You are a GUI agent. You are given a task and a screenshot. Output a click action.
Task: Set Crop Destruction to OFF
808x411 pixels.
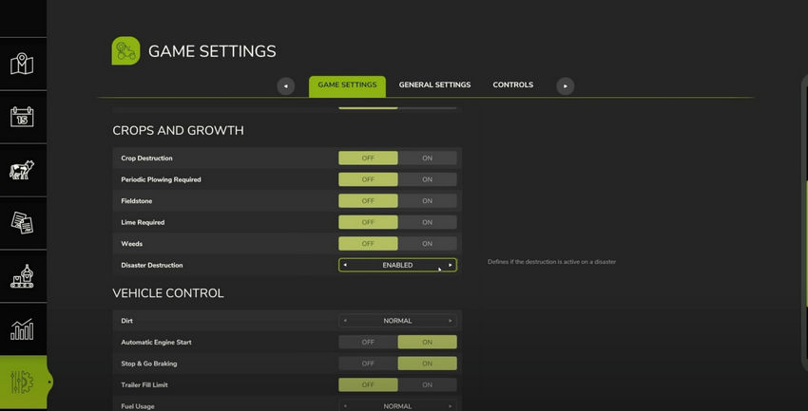(x=368, y=158)
